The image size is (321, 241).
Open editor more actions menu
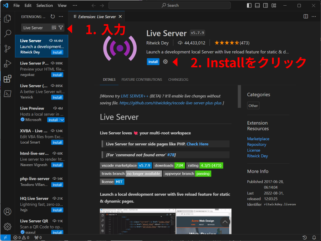[314, 16]
